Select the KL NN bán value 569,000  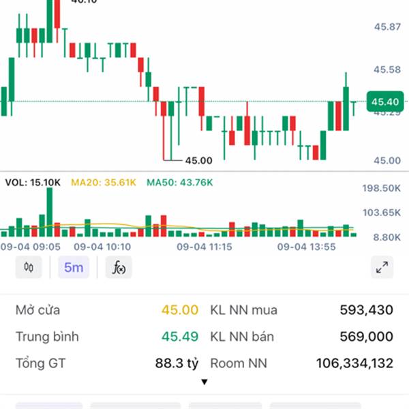coord(367,337)
